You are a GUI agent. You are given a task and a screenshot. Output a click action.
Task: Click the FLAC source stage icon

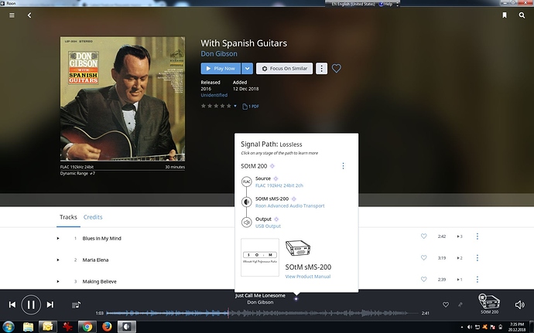click(x=247, y=182)
